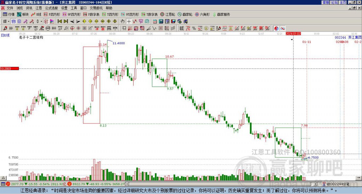Open the P四方形 tool

point(52,14)
